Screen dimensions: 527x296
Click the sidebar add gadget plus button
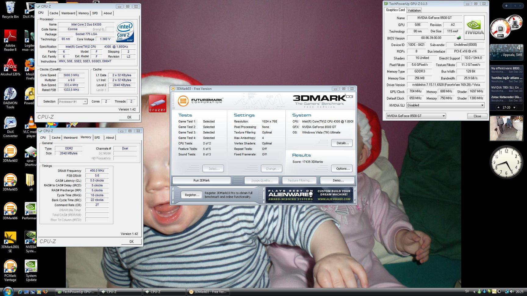[x=506, y=6]
